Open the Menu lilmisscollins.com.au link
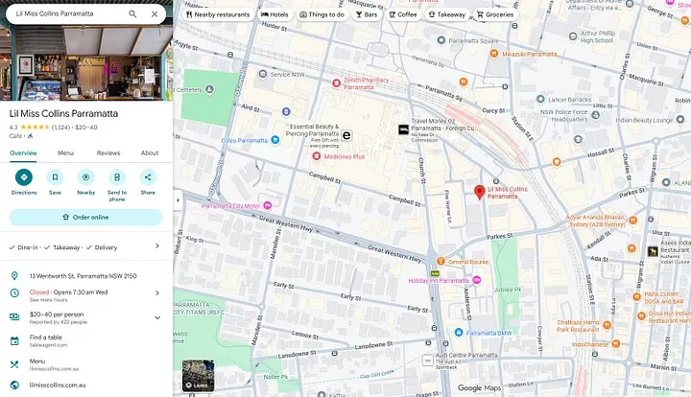The width and height of the screenshot is (691, 397). [x=54, y=364]
